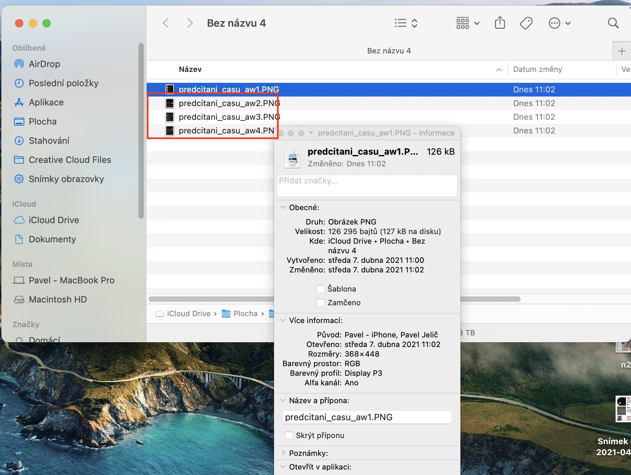This screenshot has width=631, height=475.
Task: Select Macintosh HD in the sidebar
Action: 50,299
